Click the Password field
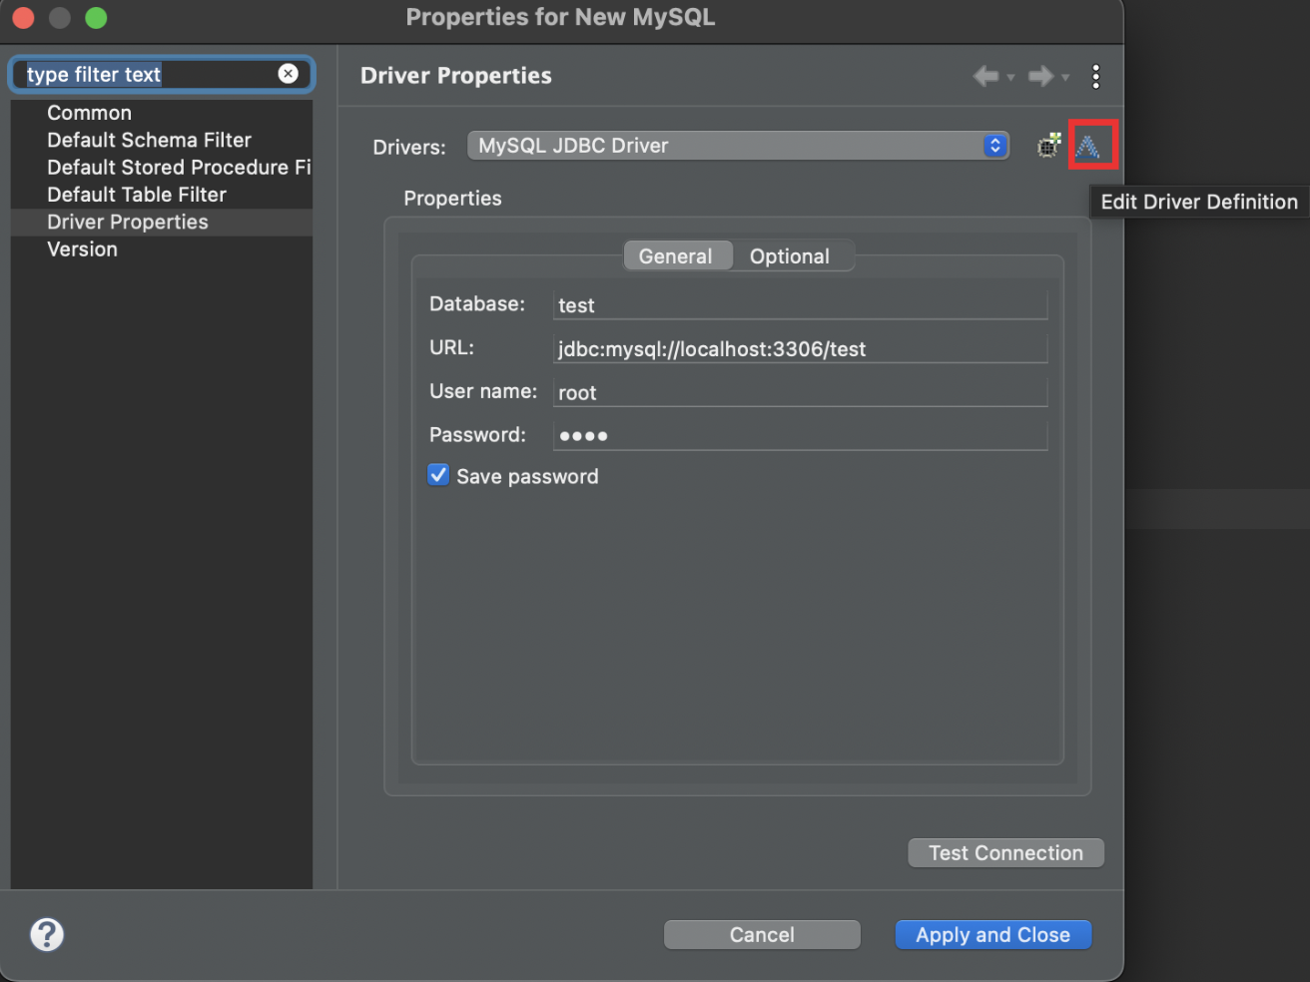Screen dimensions: 1310x982 pyautogui.click(x=800, y=436)
